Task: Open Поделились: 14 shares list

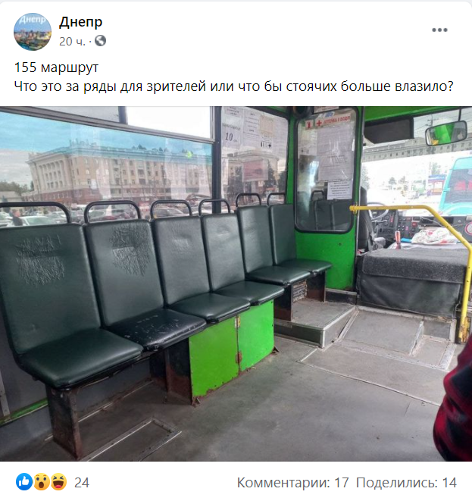Action: [x=406, y=483]
